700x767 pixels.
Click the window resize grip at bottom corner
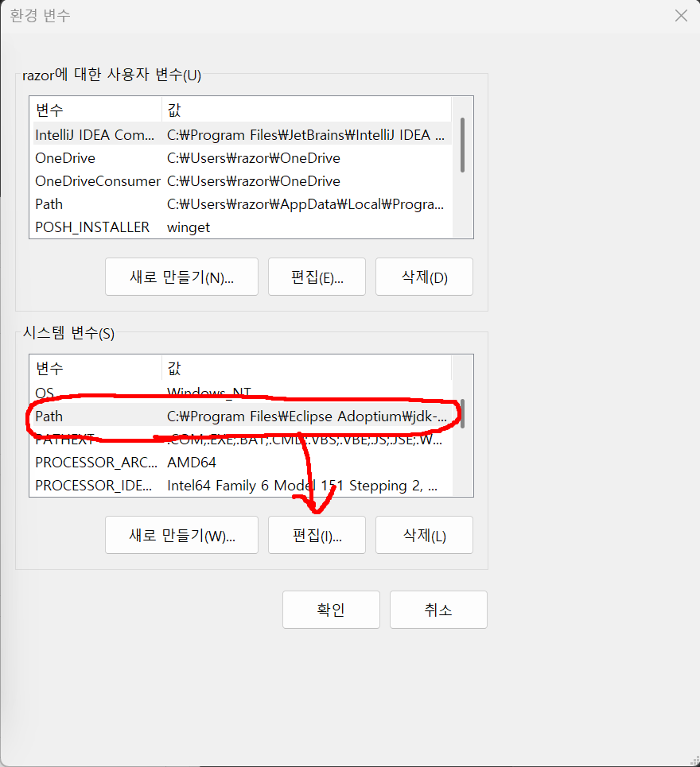(x=694, y=761)
